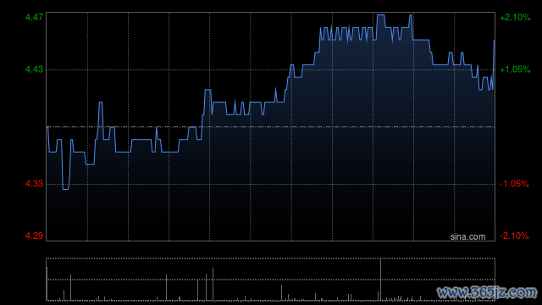The width and height of the screenshot is (542, 305).
Task: Click the +1.05% percent label
Action: point(515,69)
